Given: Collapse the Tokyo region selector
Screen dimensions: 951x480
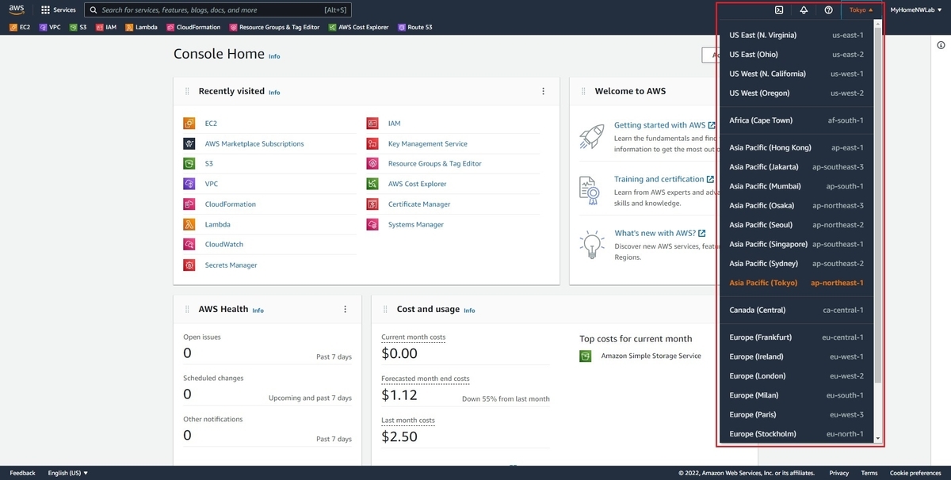Looking at the screenshot, I should point(861,10).
